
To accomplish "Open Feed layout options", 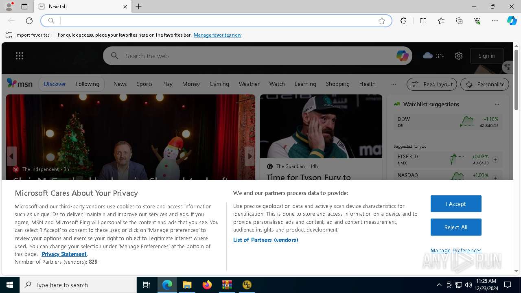I will (432, 84).
